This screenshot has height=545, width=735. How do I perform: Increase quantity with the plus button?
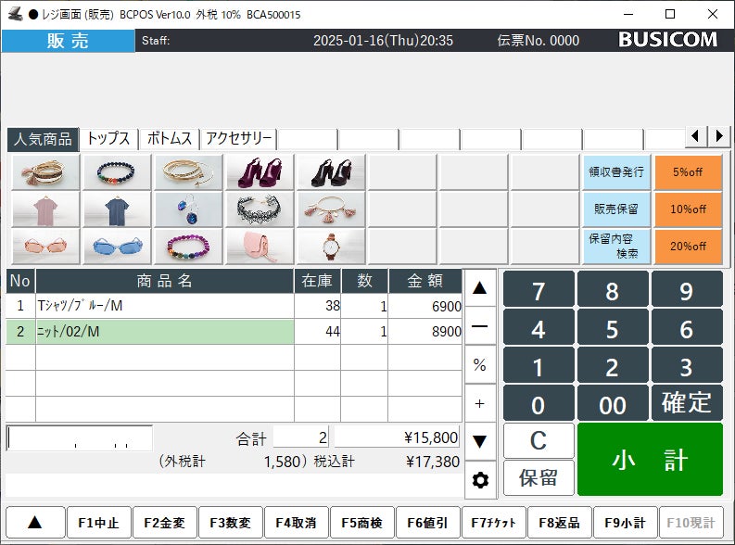(x=480, y=403)
